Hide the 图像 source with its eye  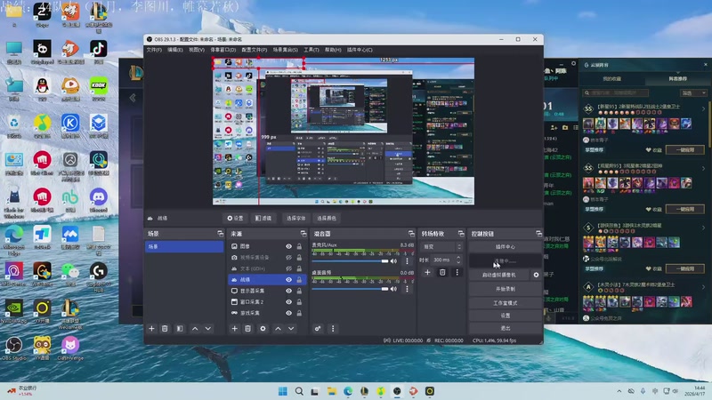[288, 246]
